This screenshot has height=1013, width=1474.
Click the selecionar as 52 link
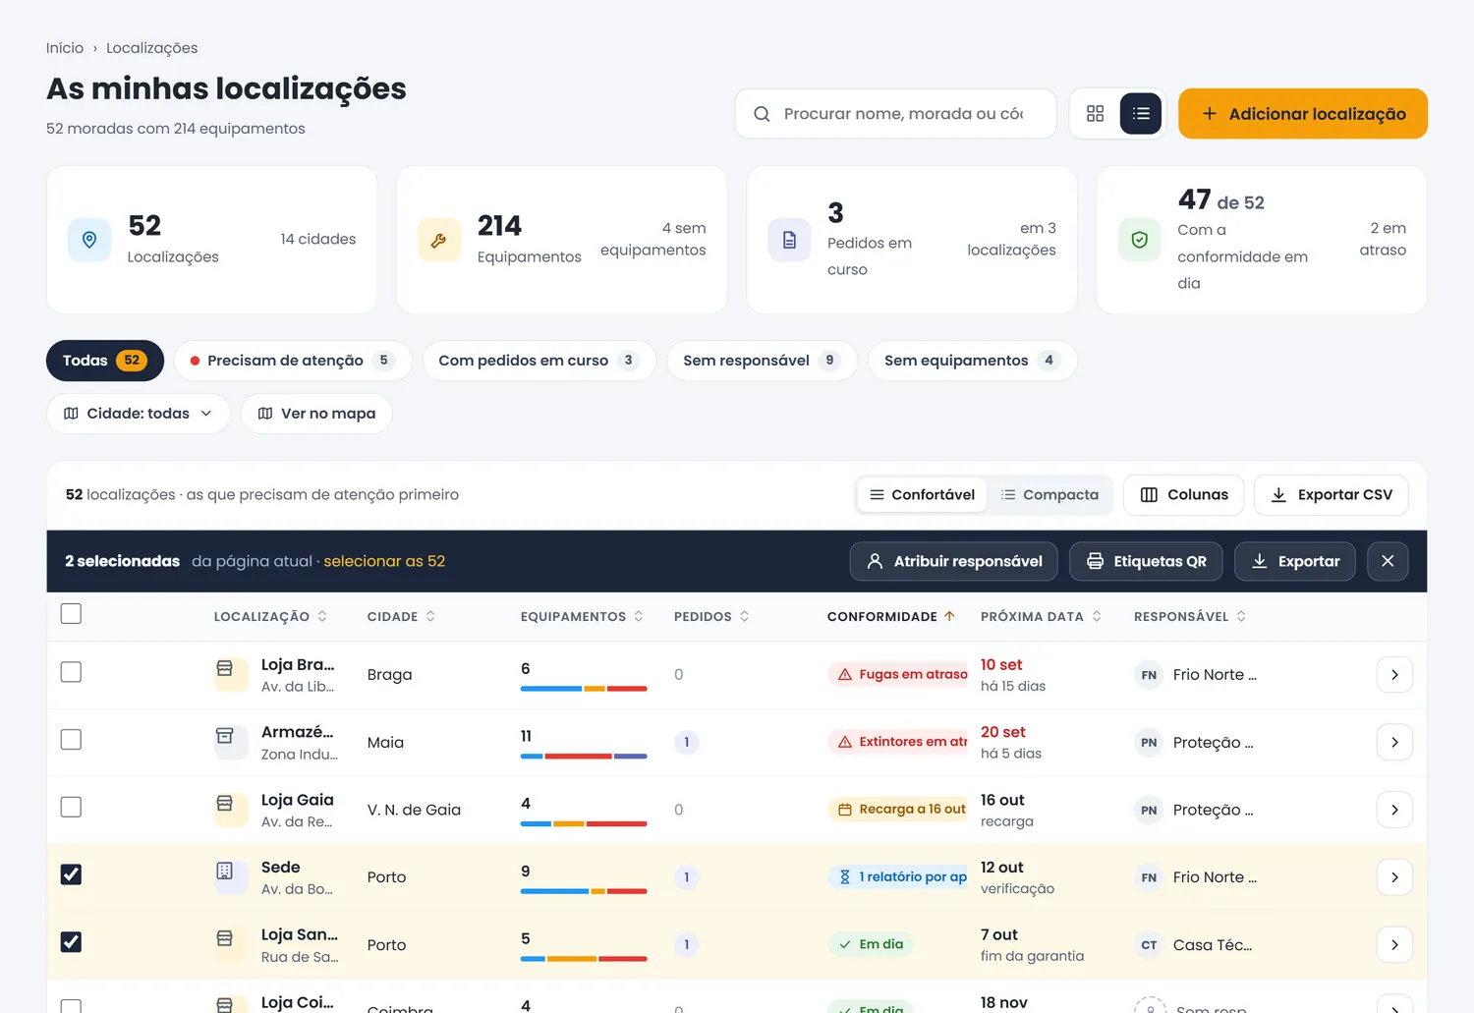[x=384, y=561]
